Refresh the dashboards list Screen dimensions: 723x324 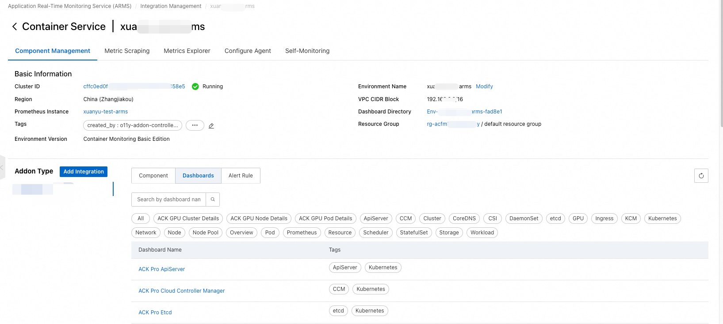click(701, 176)
